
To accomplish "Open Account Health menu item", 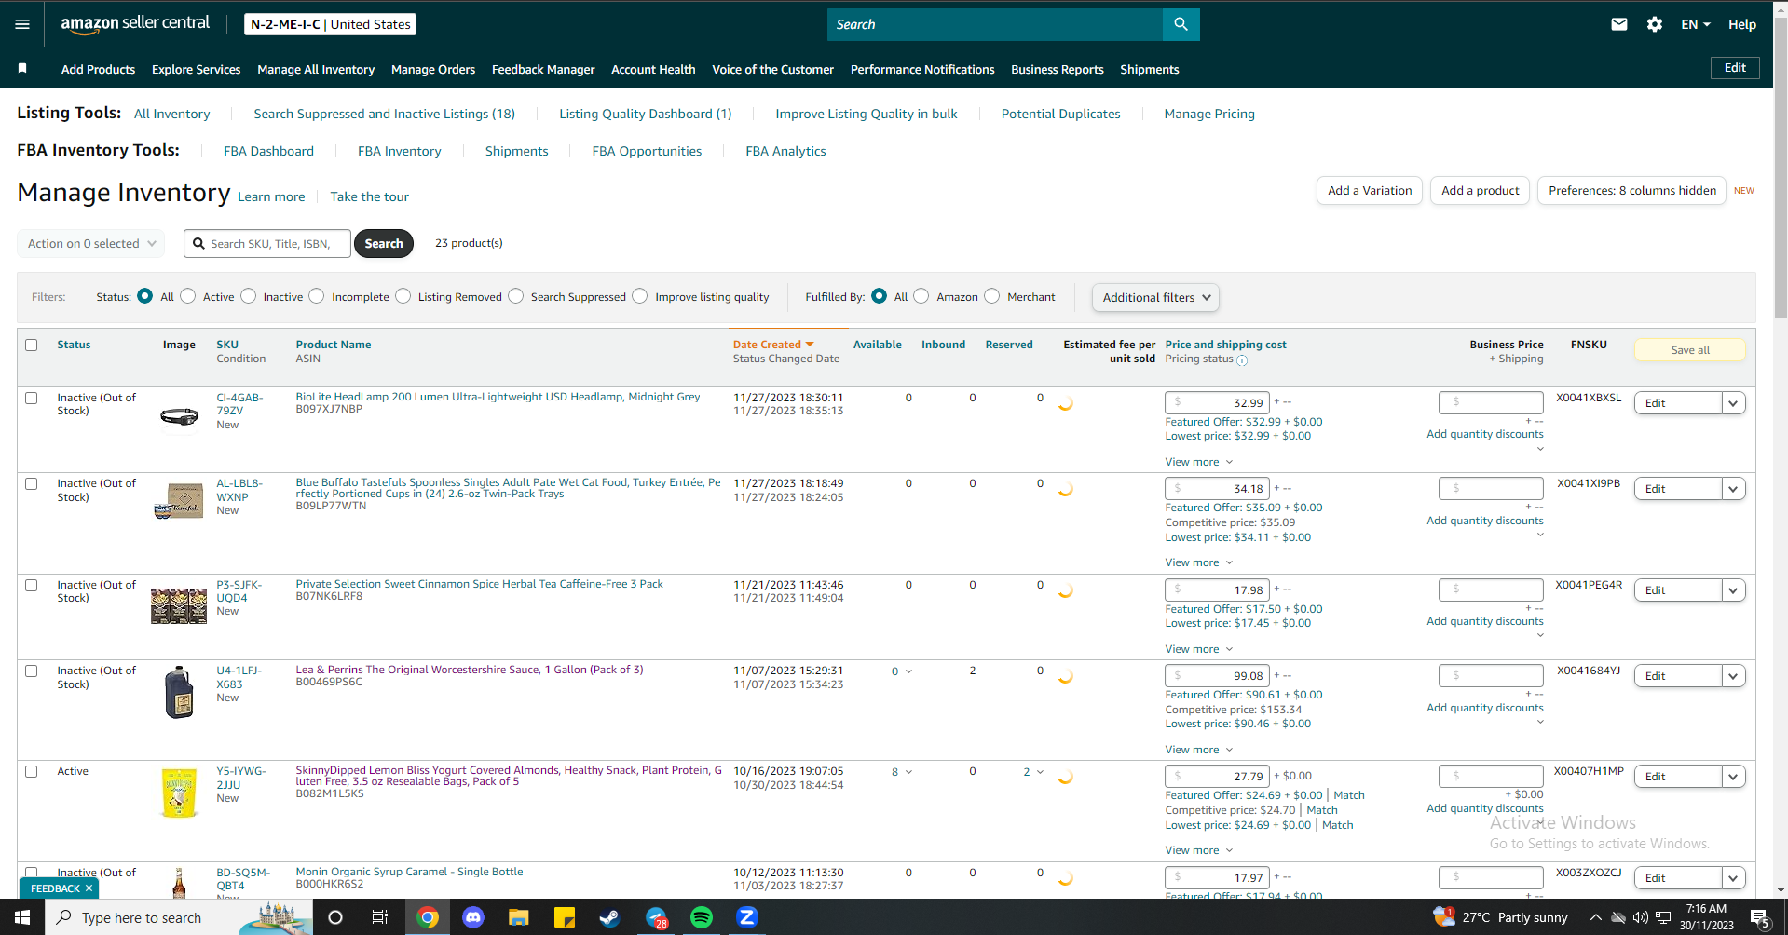I will (653, 69).
